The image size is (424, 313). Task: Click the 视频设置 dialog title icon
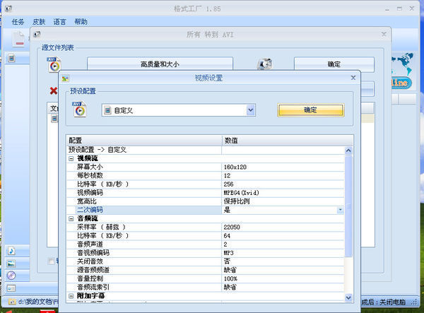pos(65,78)
